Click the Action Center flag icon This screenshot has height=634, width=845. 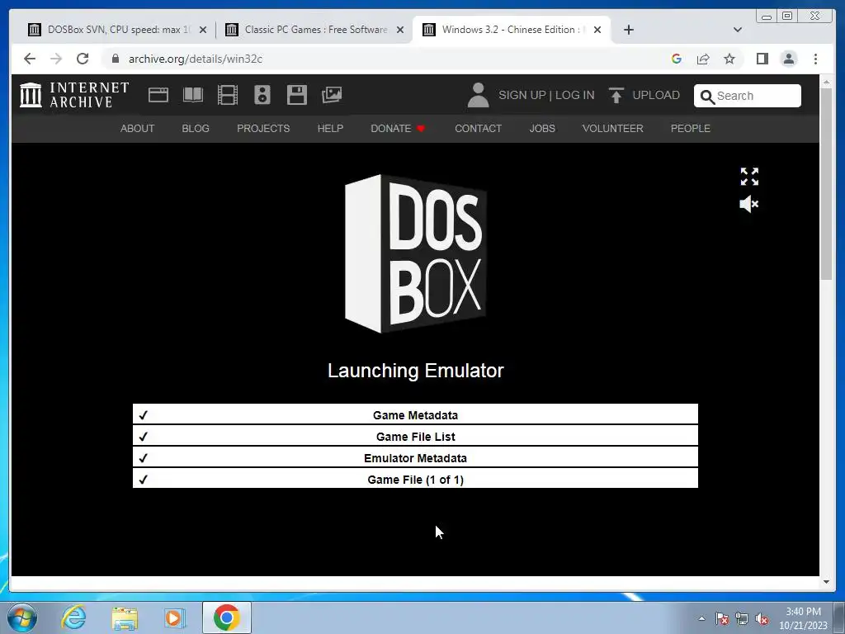[722, 618]
